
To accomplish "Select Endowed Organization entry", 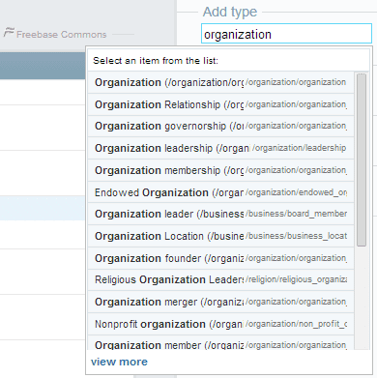I will (x=220, y=192).
